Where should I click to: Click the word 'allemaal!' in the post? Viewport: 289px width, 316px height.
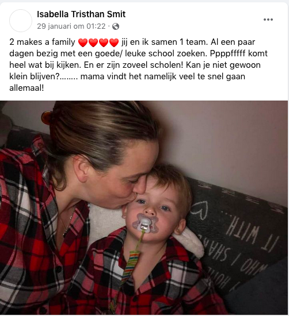pos(26,88)
